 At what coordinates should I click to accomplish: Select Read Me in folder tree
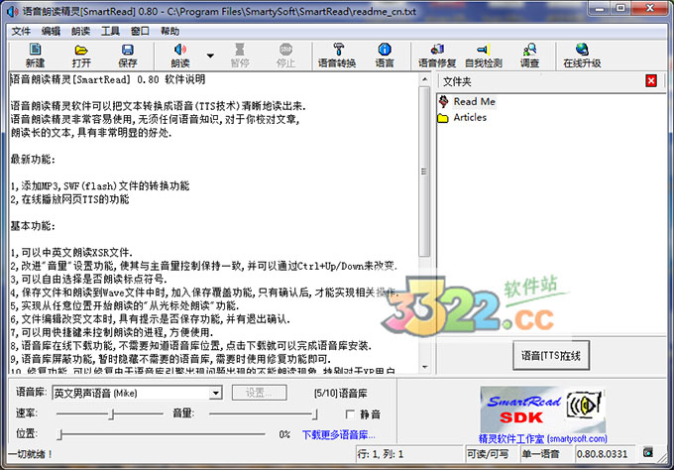[474, 102]
